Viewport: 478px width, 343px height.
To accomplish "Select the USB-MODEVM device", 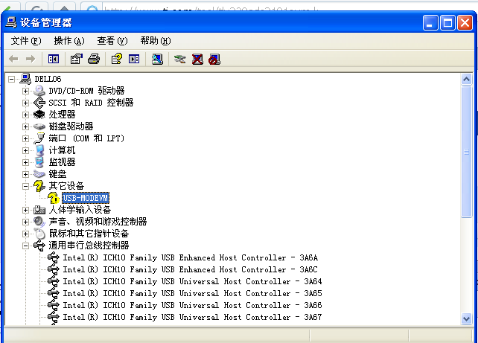I will [x=86, y=198].
